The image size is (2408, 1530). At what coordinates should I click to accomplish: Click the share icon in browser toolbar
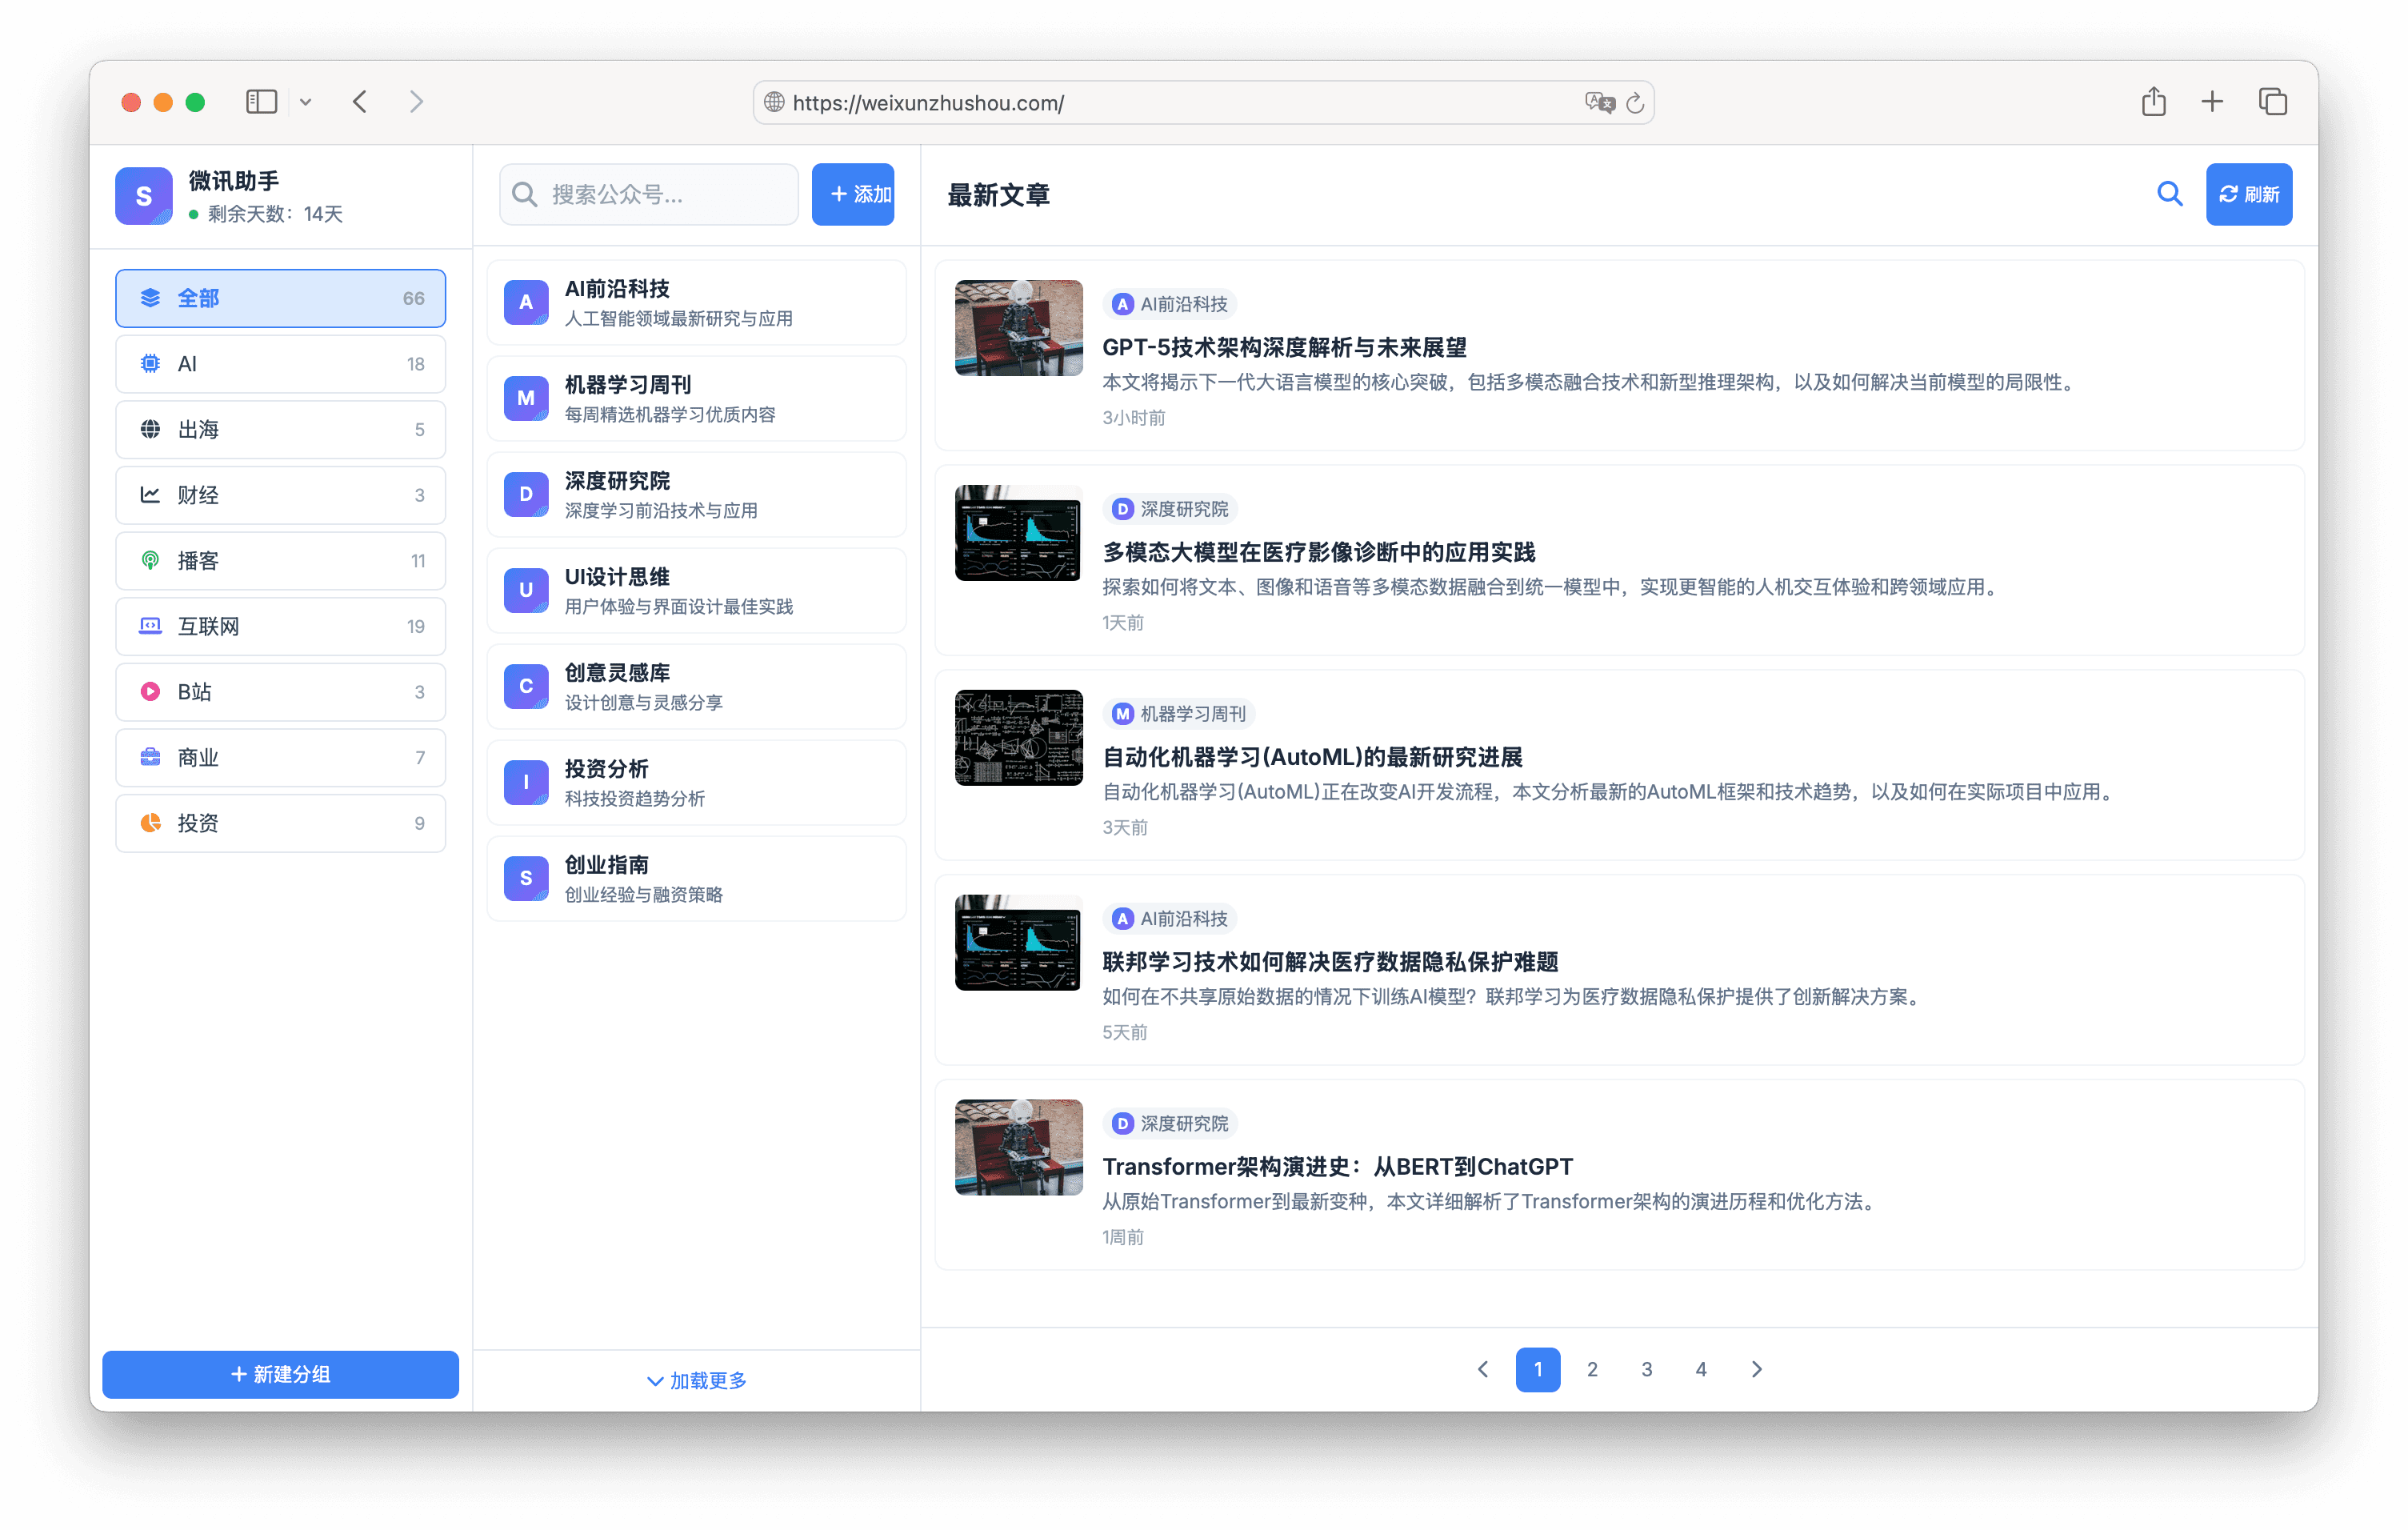point(2155,101)
